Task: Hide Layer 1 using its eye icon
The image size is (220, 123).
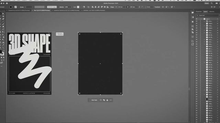Action: (x=197, y=19)
